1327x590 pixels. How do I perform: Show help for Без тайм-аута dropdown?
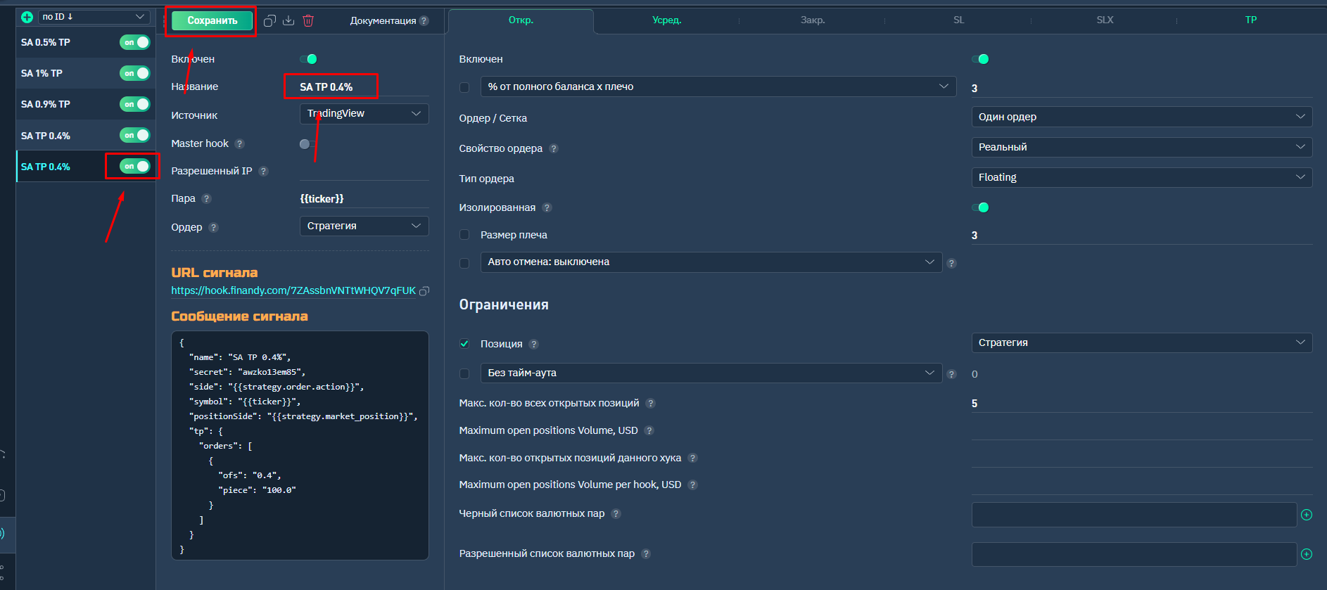coord(951,374)
